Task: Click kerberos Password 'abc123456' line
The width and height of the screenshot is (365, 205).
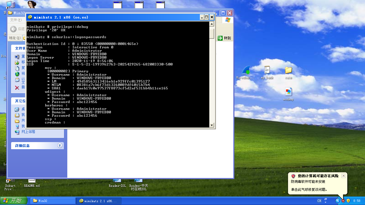Action: [x=72, y=116]
